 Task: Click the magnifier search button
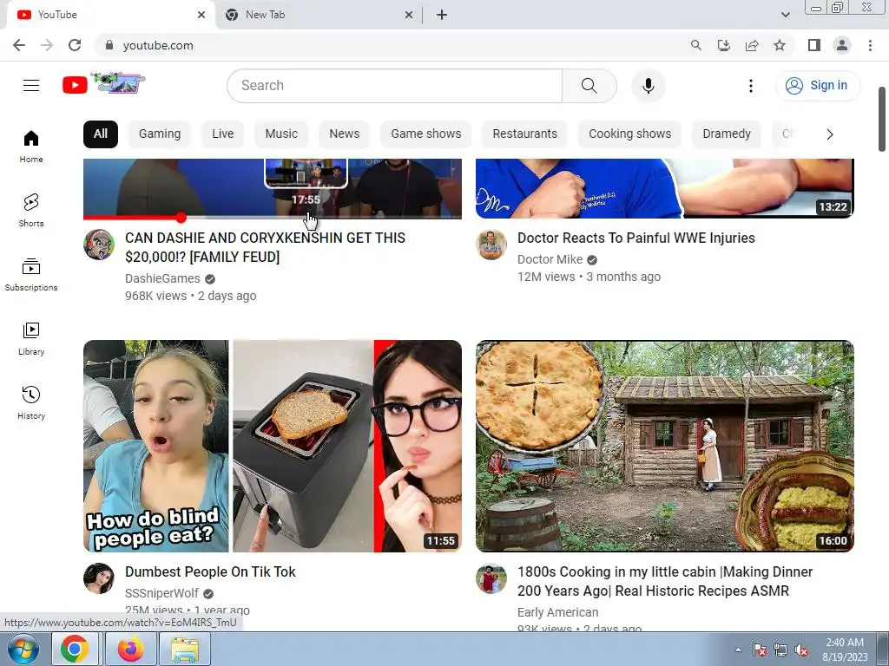pyautogui.click(x=589, y=86)
